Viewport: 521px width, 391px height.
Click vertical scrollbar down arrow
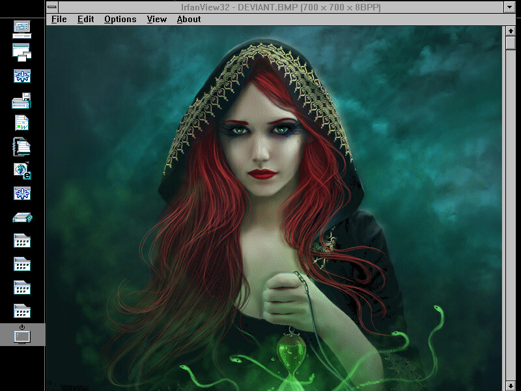pos(511,386)
